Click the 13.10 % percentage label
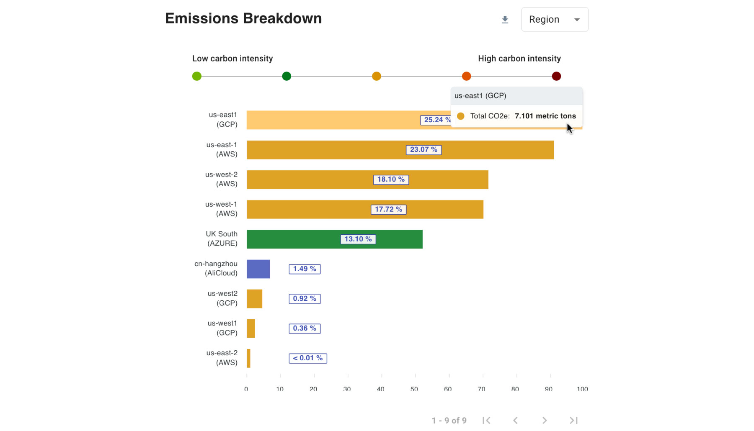This screenshot has height=431, width=754. 358,239
